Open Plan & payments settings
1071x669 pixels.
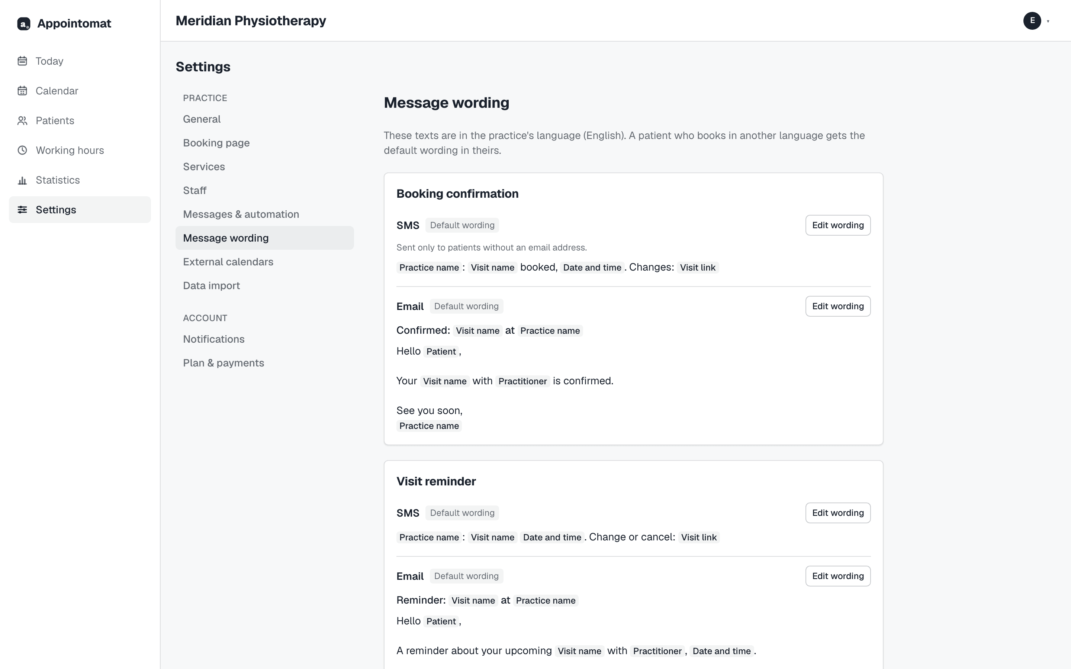[265, 363]
